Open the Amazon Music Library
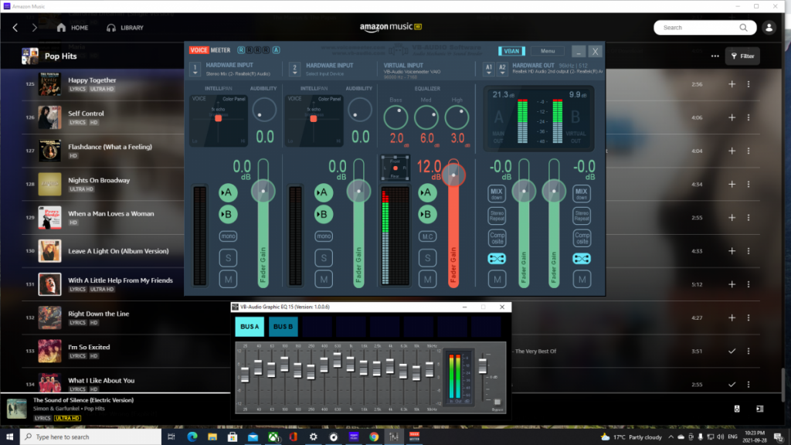This screenshot has width=791, height=445. point(125,28)
